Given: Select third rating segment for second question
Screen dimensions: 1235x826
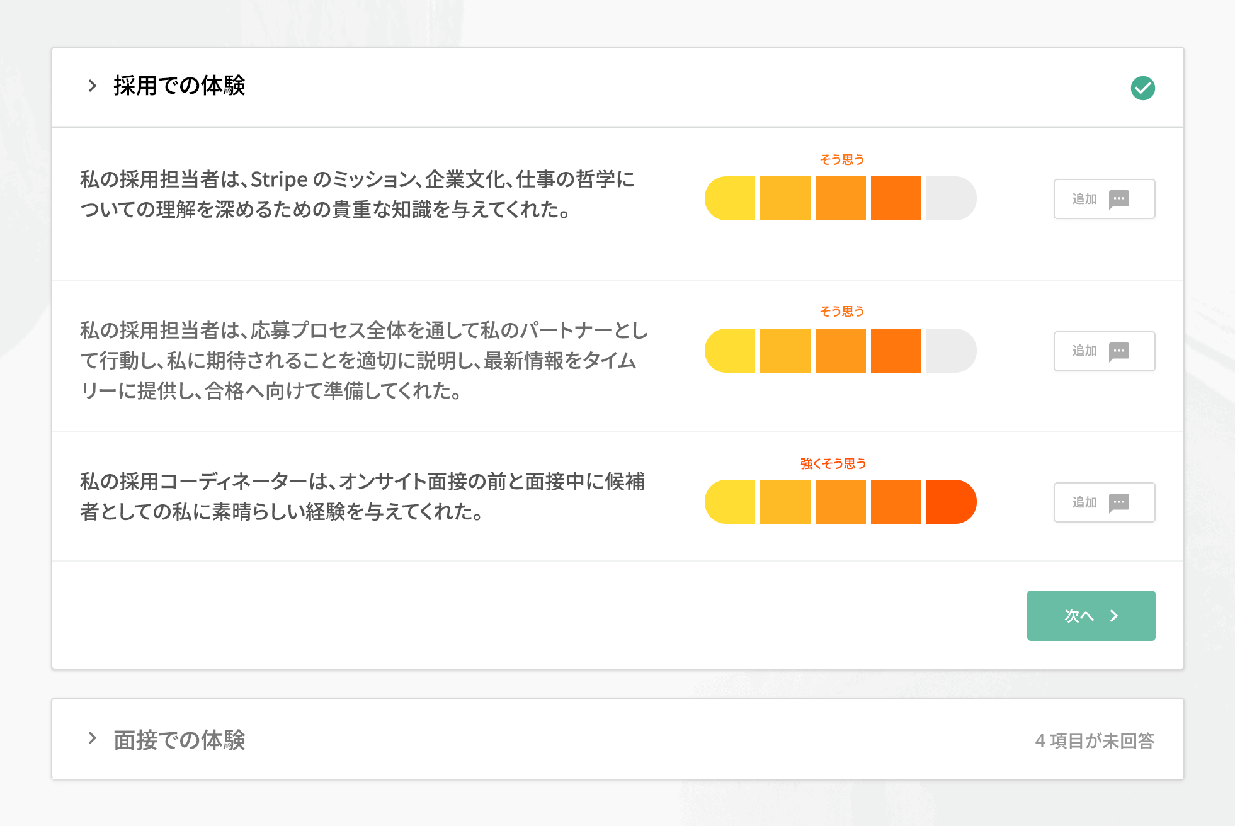Looking at the screenshot, I should [x=841, y=351].
